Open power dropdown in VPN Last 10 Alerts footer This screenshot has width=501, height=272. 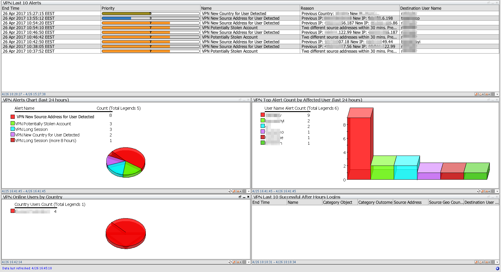pos(482,94)
